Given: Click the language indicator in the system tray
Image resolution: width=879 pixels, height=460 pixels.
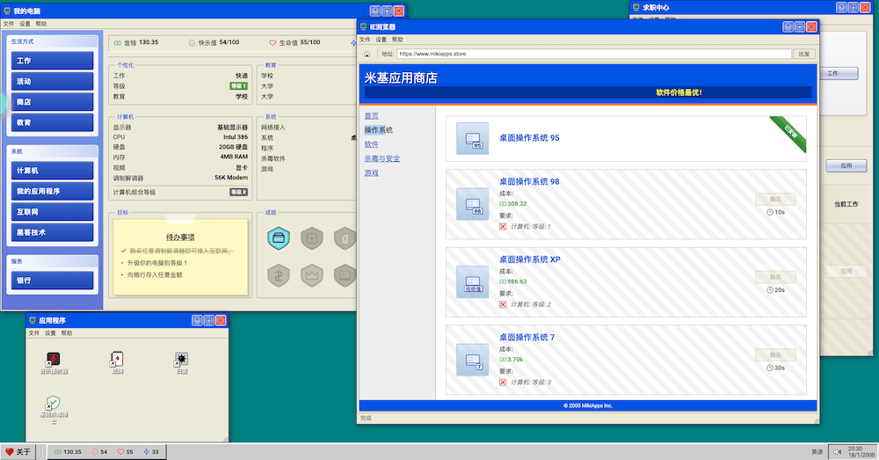Looking at the screenshot, I should [x=817, y=452].
